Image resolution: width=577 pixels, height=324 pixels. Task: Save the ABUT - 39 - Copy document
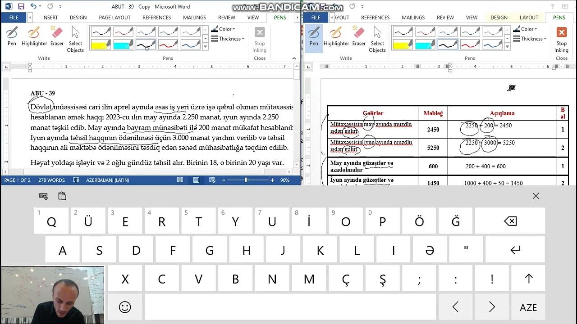coord(21,6)
